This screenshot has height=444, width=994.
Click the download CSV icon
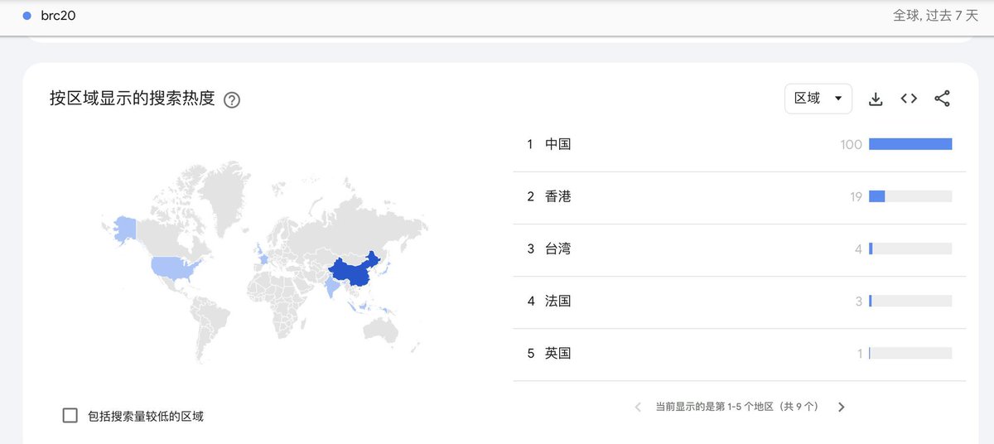pyautogui.click(x=876, y=99)
